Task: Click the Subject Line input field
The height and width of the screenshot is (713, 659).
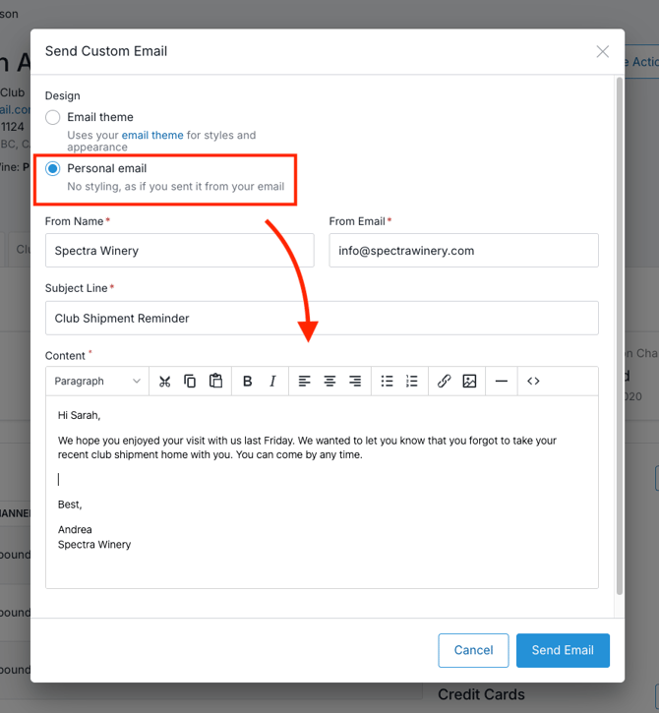Action: point(322,319)
